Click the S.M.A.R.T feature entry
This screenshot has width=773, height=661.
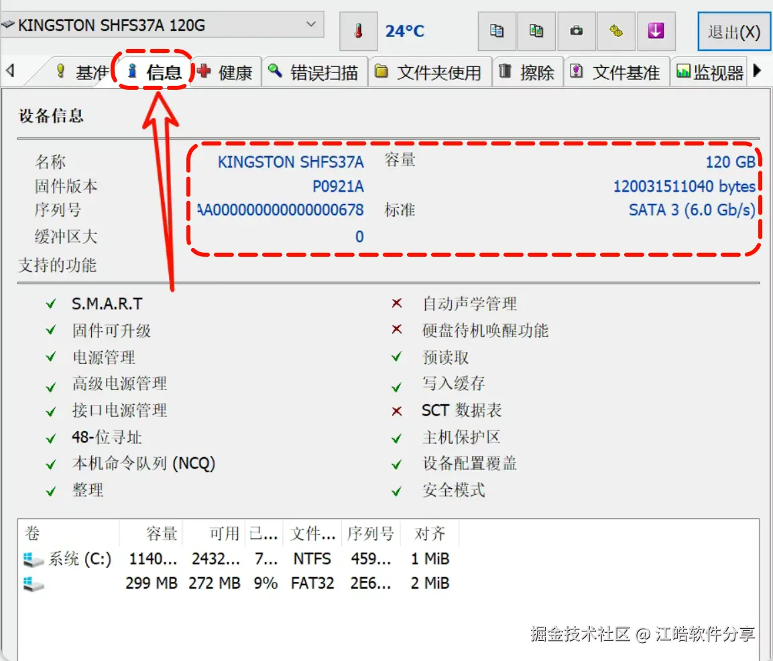pyautogui.click(x=107, y=304)
